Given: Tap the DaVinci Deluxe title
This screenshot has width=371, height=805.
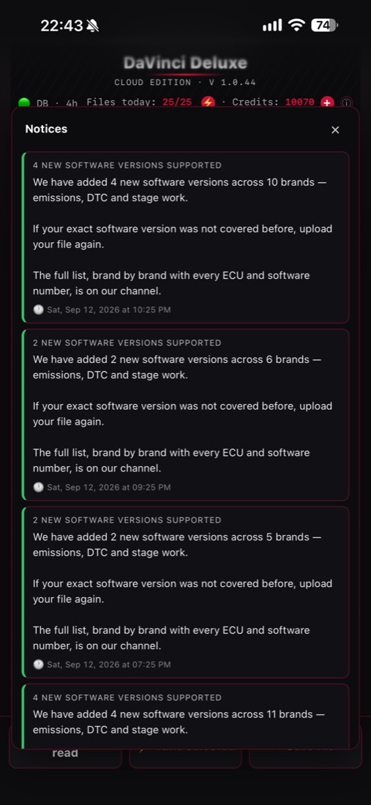Looking at the screenshot, I should 185,64.
